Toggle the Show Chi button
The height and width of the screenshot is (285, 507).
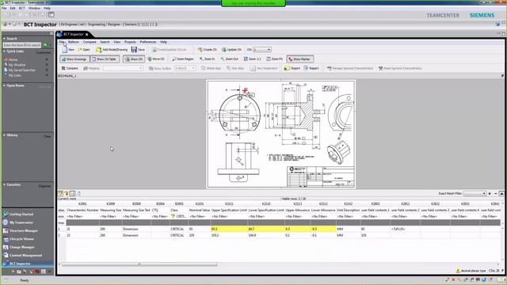pyautogui.click(x=134, y=59)
